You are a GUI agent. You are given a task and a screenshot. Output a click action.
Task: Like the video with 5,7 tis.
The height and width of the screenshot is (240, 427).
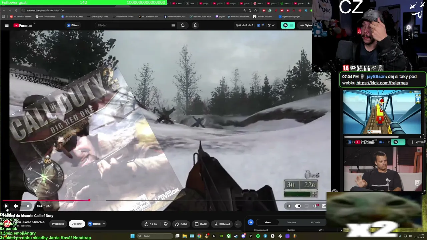pos(151,224)
